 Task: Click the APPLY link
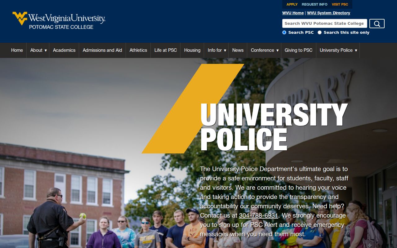pyautogui.click(x=292, y=4)
